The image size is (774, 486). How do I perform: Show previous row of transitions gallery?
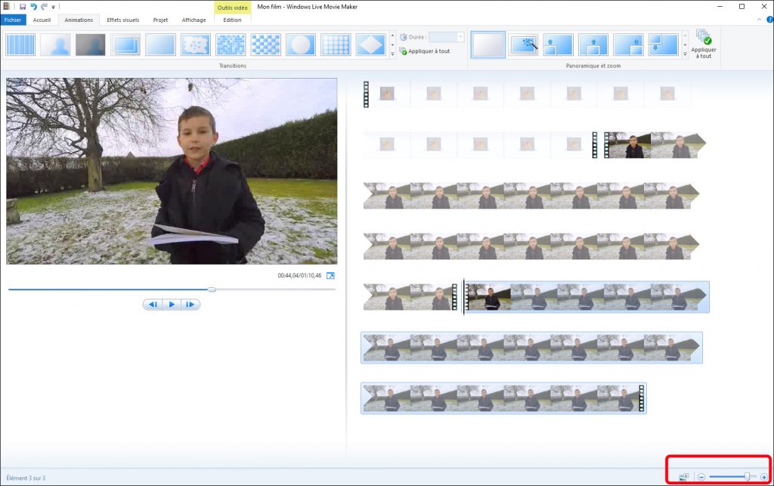pos(392,36)
